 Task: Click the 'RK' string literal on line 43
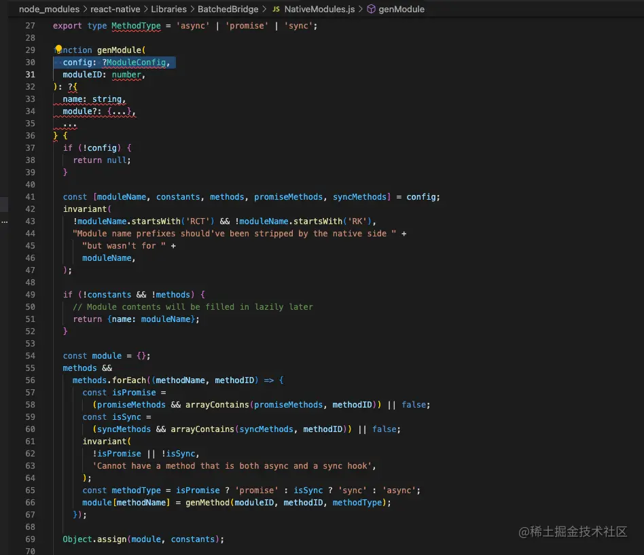(357, 221)
